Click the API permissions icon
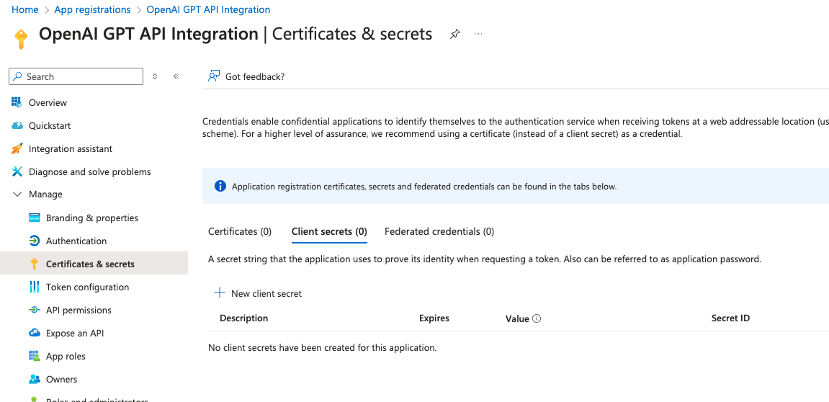The image size is (829, 402). click(x=34, y=310)
